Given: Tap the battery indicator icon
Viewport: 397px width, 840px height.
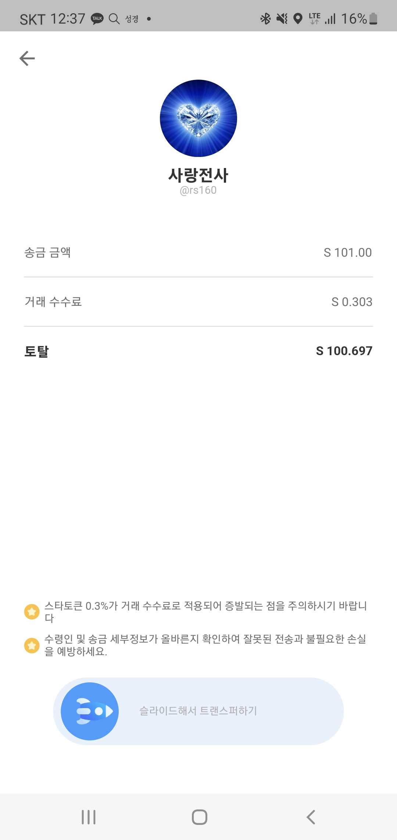Looking at the screenshot, I should (x=373, y=18).
